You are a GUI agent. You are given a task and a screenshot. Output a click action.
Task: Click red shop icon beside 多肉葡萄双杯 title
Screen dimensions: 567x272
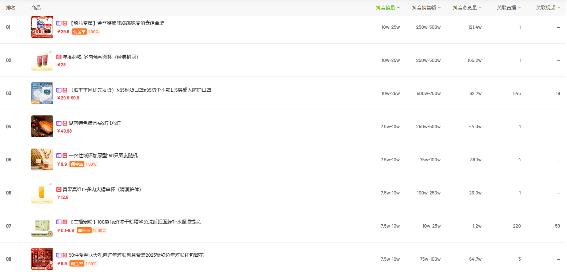(59, 57)
